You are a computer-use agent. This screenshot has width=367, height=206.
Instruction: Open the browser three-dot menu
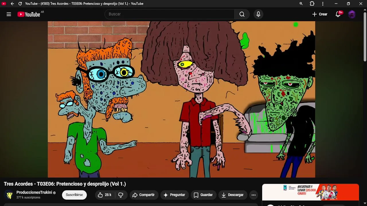click(323, 4)
